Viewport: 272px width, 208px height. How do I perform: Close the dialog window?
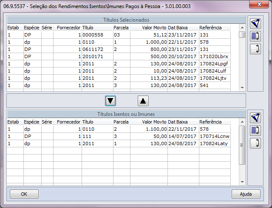259,4
